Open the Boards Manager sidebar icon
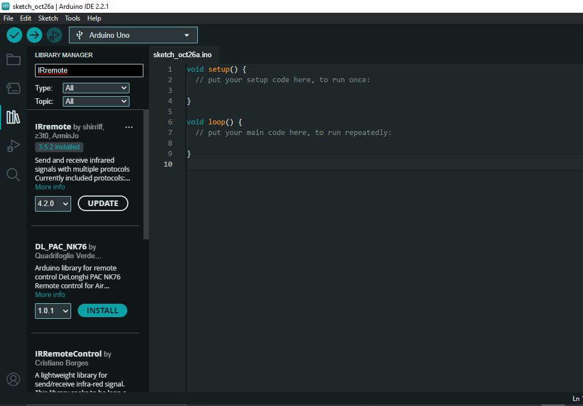This screenshot has height=406, width=583. 13,88
